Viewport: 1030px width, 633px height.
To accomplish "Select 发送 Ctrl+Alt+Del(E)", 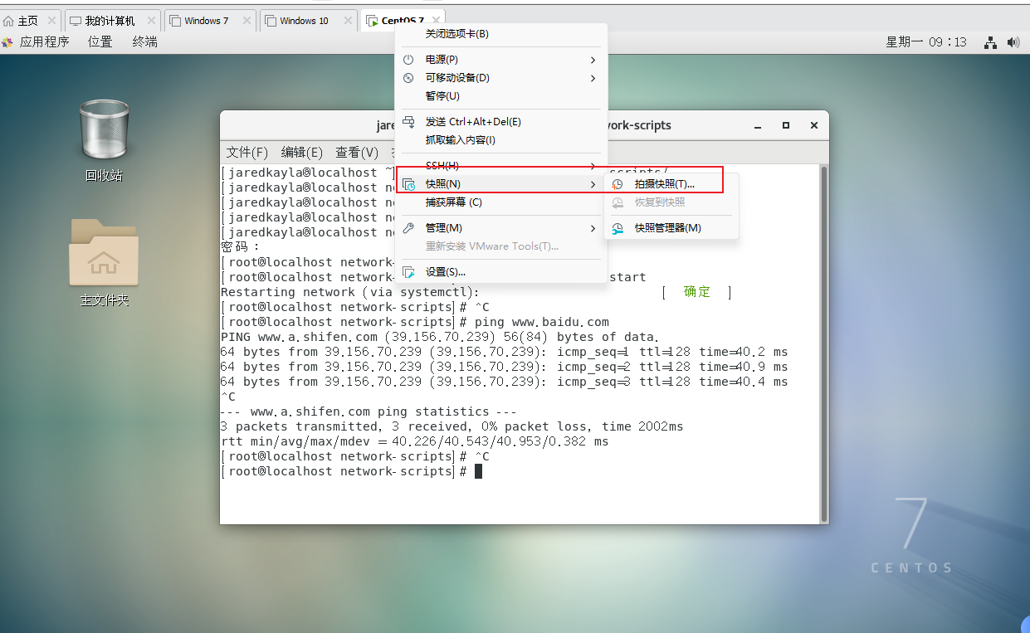I will tap(501, 122).
